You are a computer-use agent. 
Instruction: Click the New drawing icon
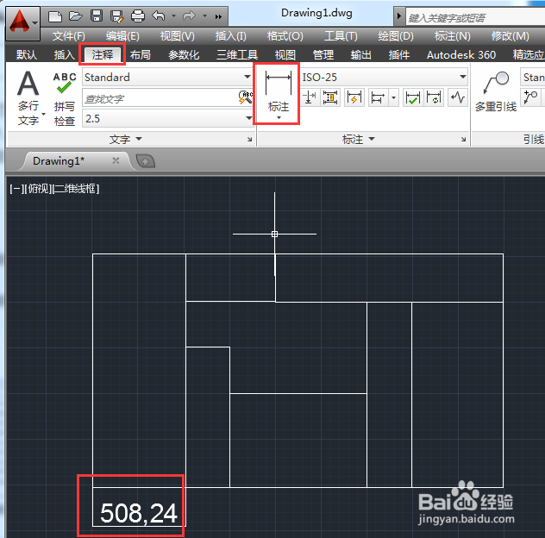point(55,16)
